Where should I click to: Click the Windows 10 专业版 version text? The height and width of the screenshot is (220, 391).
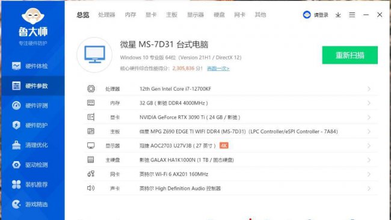tap(181, 57)
